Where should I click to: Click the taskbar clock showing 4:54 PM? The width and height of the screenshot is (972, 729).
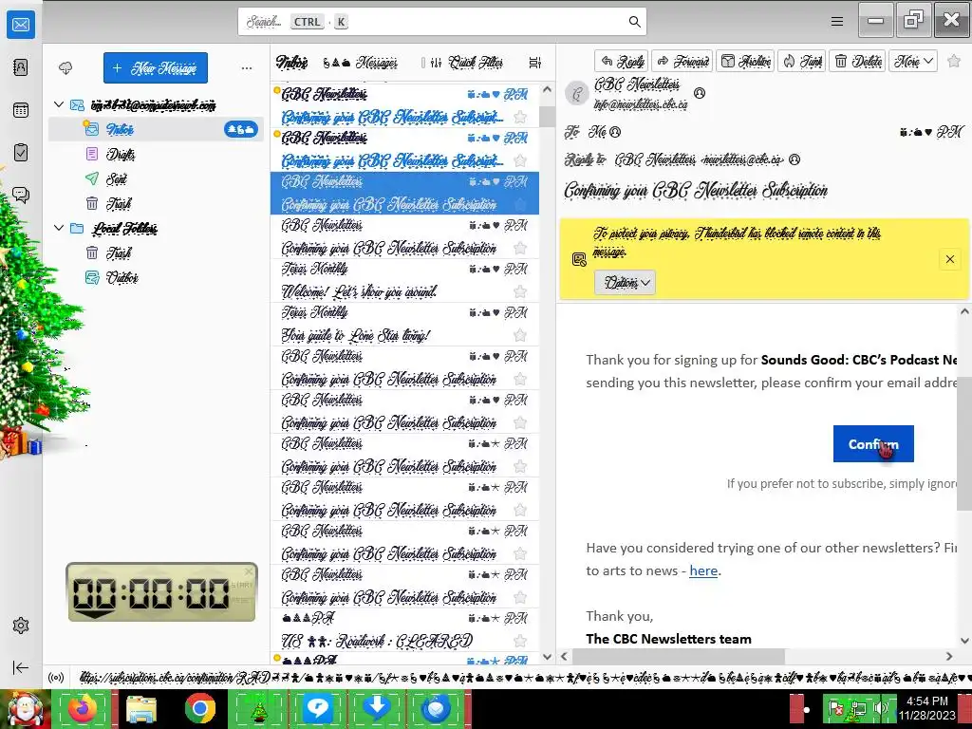click(927, 708)
